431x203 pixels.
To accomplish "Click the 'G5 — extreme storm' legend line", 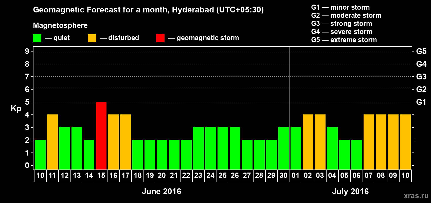I will 344,40.
